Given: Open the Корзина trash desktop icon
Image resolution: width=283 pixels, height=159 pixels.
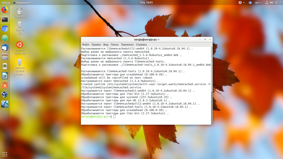Looking at the screenshot, I should coord(20,13).
